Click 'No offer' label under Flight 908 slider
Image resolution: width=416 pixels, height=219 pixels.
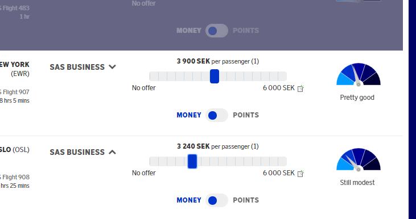point(144,173)
